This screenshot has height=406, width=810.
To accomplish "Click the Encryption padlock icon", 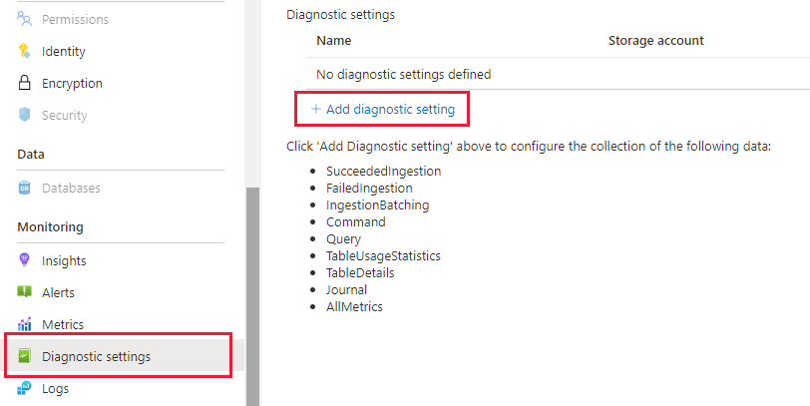I will [25, 83].
